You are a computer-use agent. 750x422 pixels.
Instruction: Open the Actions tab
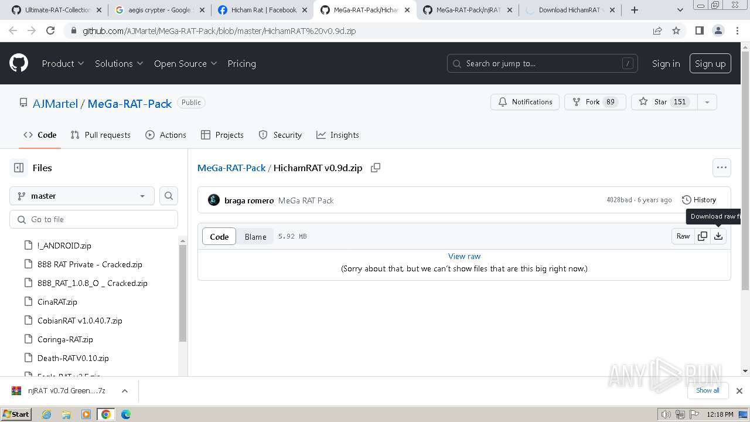tap(166, 135)
